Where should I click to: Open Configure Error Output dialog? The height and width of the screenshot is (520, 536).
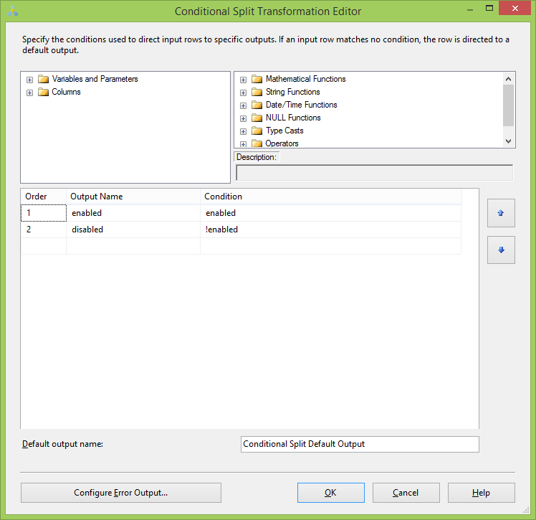pos(121,493)
